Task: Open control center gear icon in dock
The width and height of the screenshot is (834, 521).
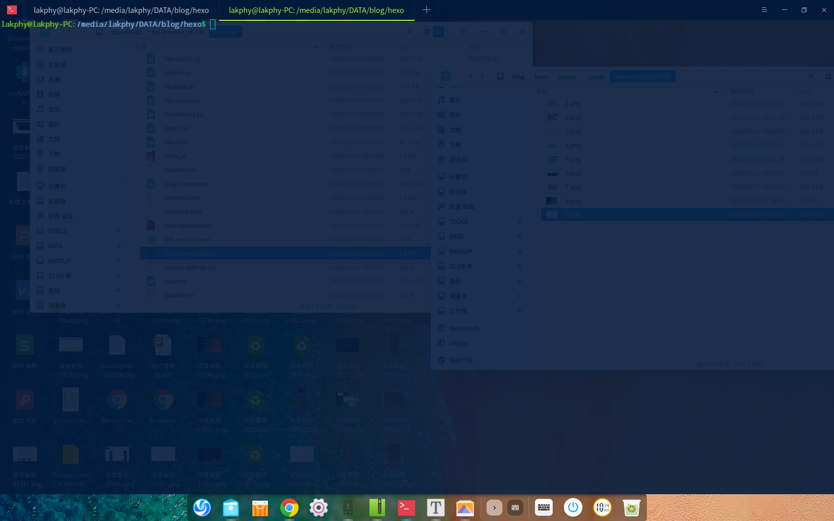Action: [x=319, y=508]
